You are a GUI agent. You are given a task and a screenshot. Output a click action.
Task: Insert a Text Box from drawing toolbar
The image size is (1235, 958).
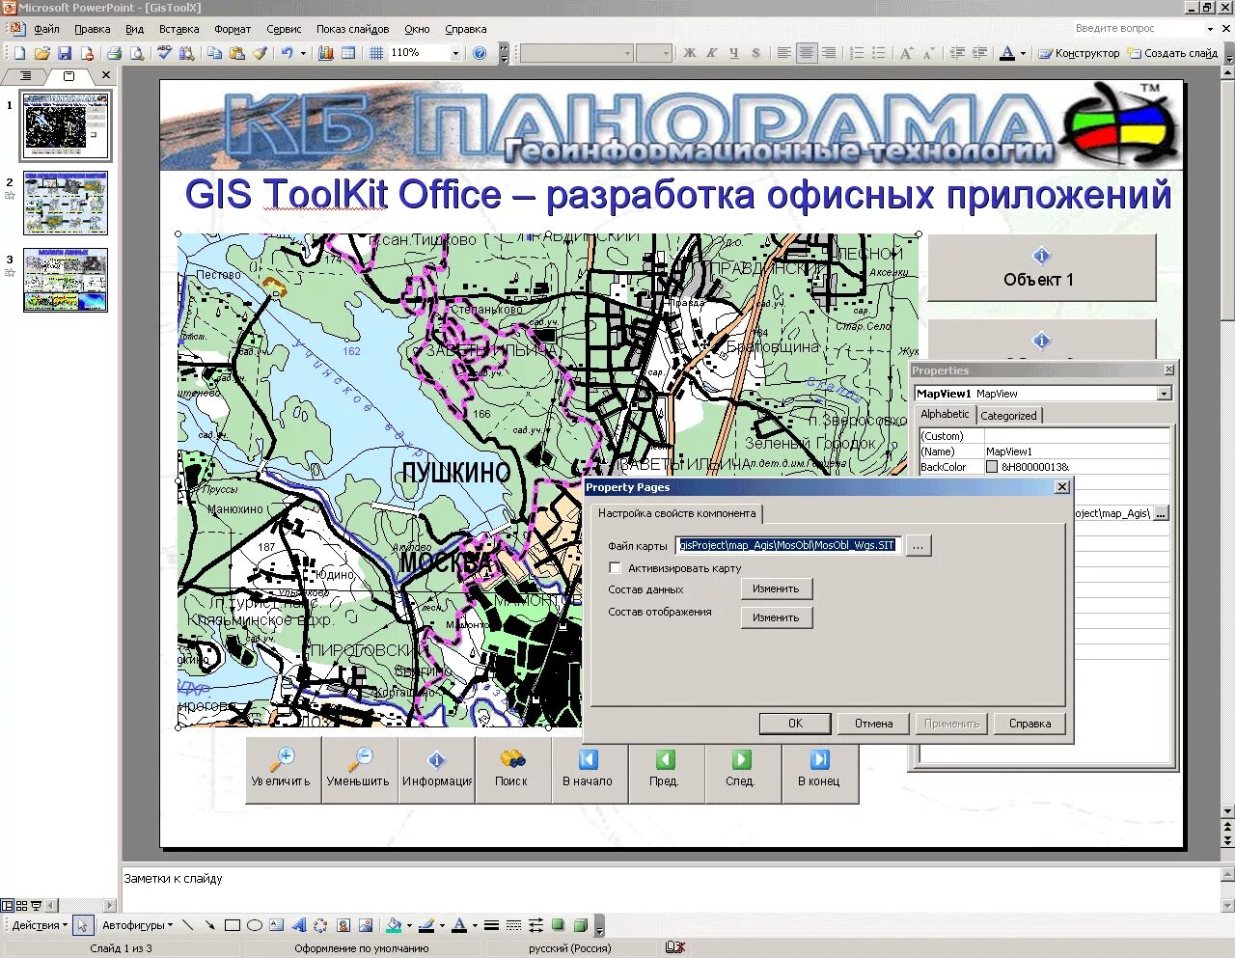pyautogui.click(x=276, y=925)
